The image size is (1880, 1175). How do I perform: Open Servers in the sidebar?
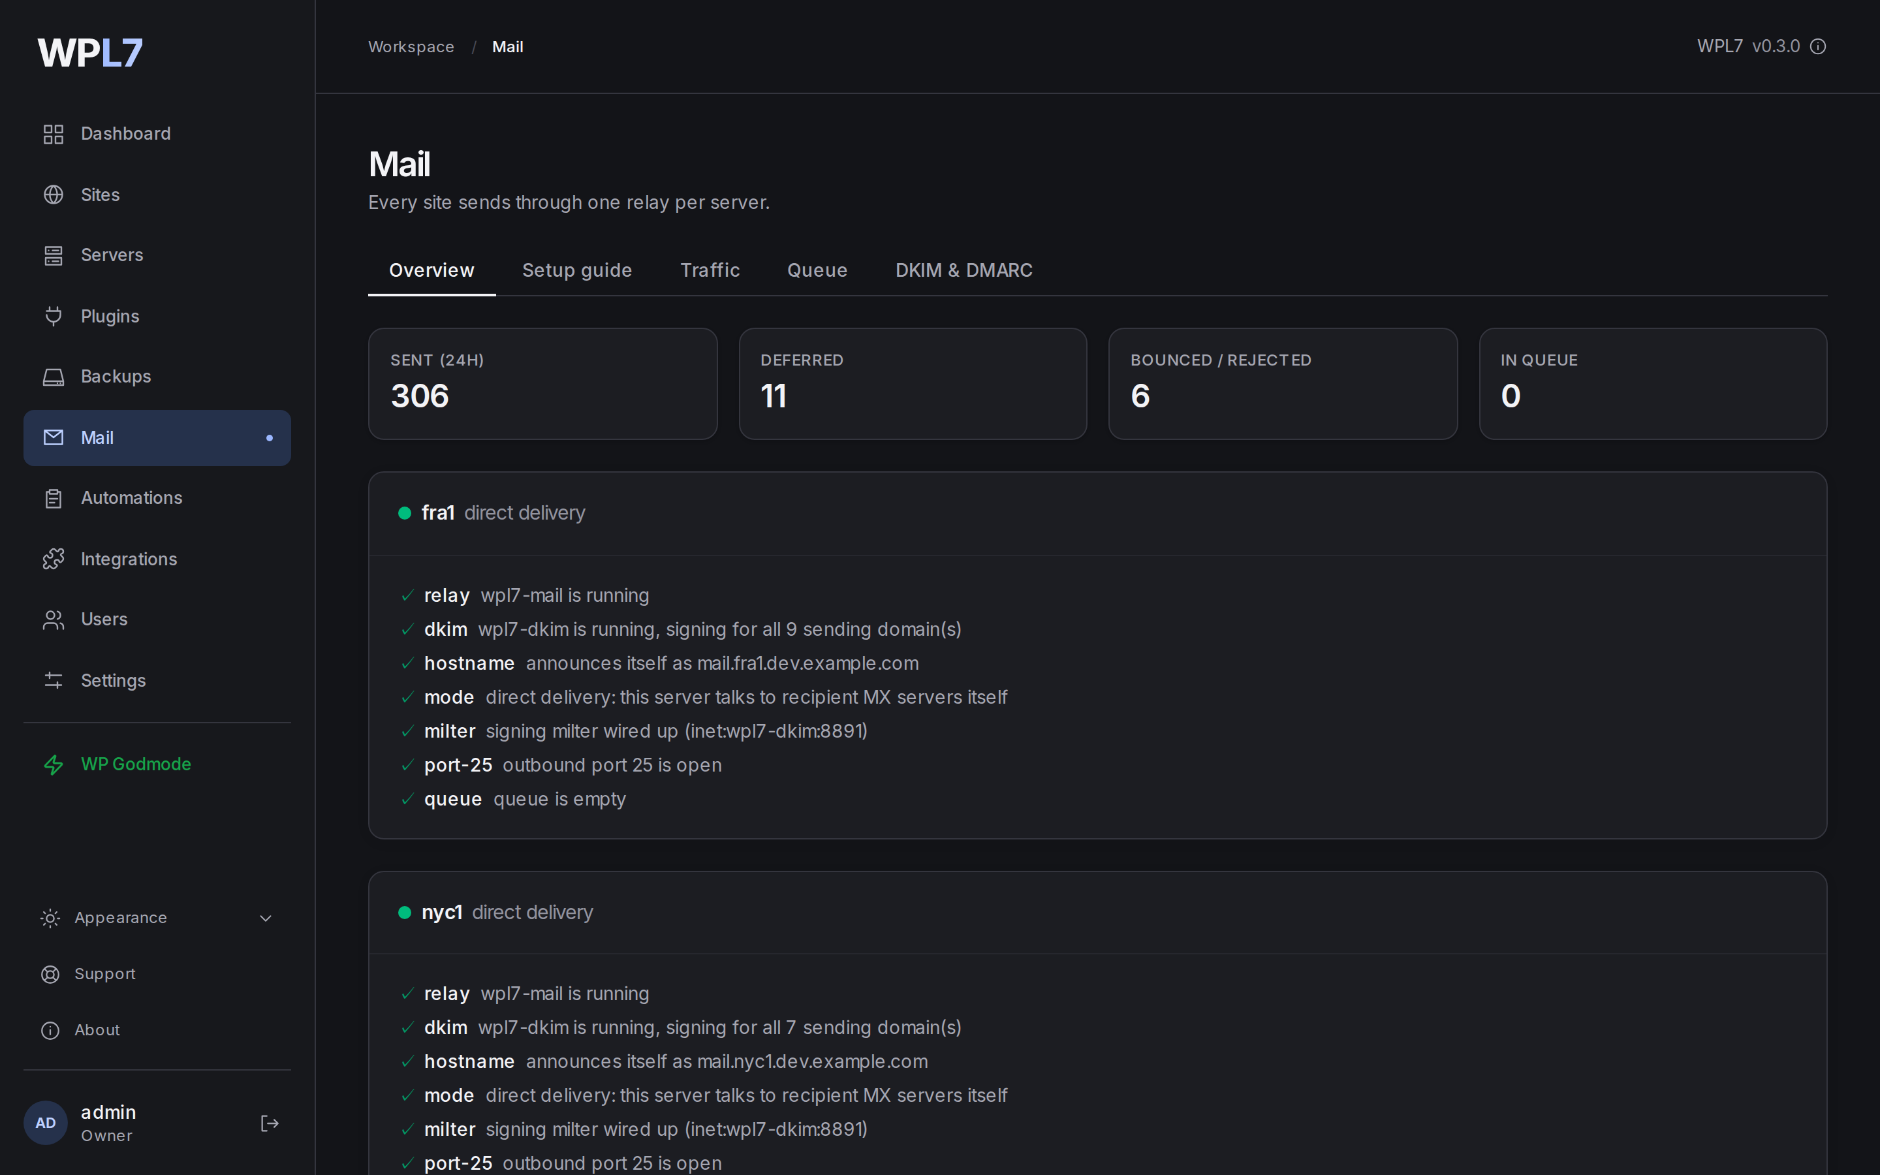coord(157,255)
